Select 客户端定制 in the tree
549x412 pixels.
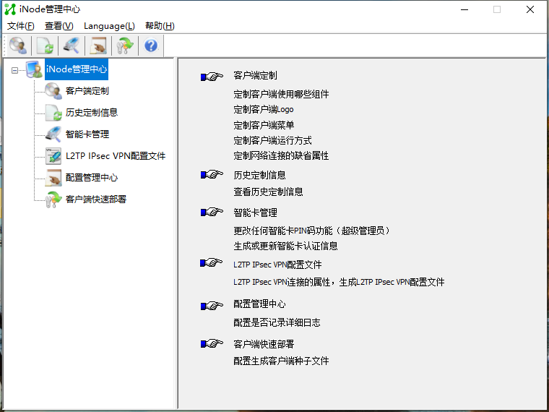tap(87, 91)
